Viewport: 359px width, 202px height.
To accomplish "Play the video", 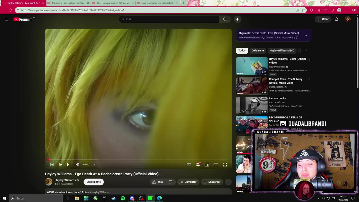I will click(x=60, y=165).
